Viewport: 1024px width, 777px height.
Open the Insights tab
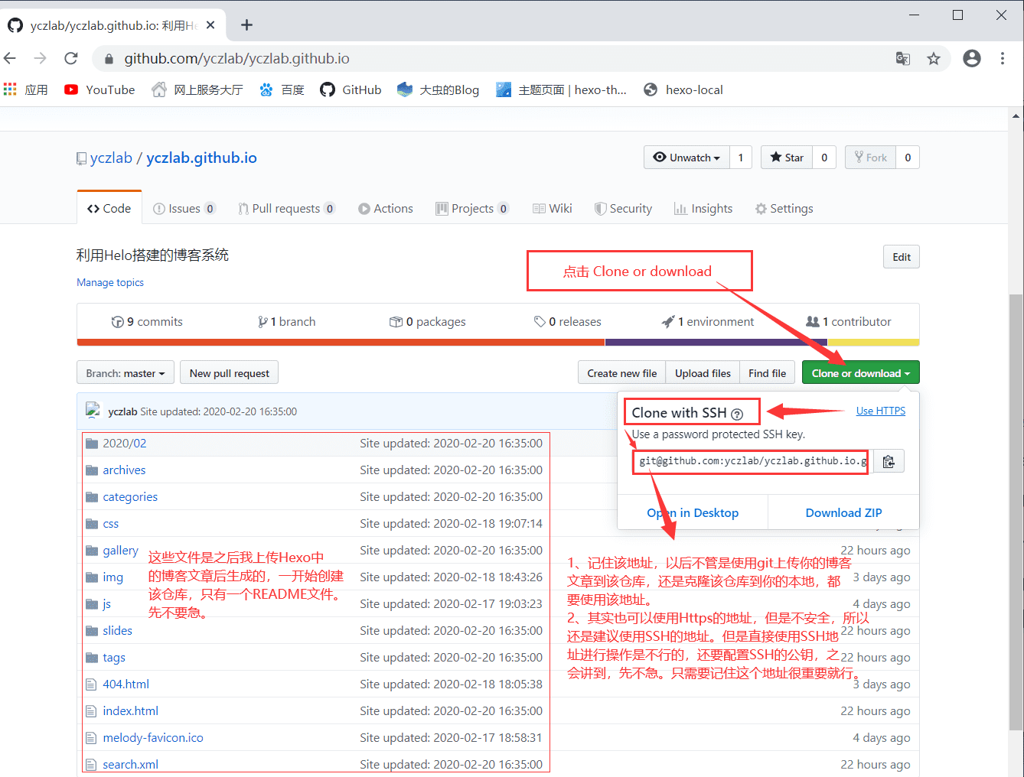click(703, 208)
